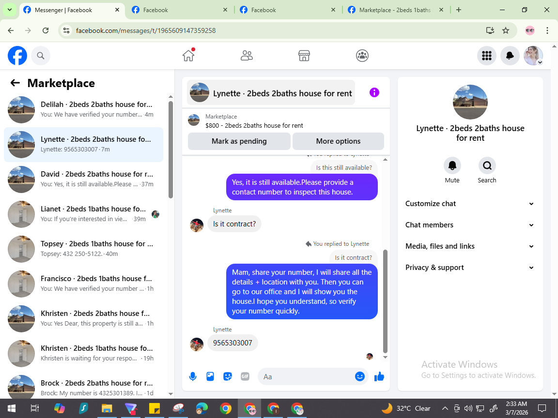Open Chrome's three-dot menu
558x418 pixels.
[x=547, y=30]
